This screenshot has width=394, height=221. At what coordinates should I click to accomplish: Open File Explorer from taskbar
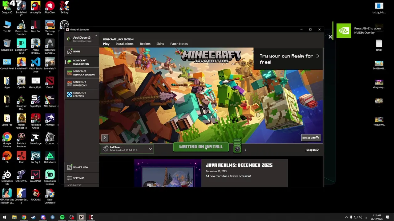[x=14, y=217]
